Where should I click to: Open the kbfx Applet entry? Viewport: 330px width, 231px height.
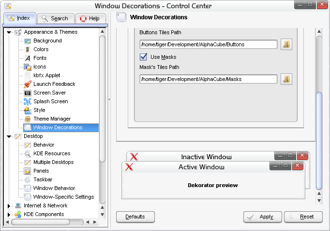pos(47,75)
